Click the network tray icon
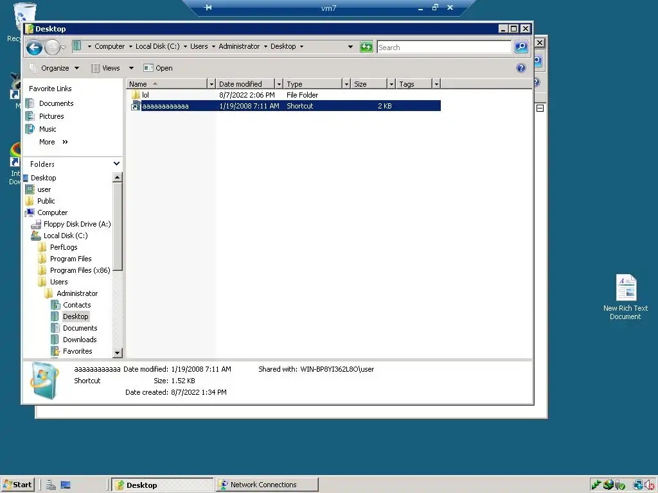658x493 pixels. pos(639,485)
